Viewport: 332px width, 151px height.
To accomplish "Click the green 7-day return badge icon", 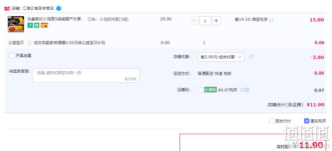I will [x=30, y=25].
